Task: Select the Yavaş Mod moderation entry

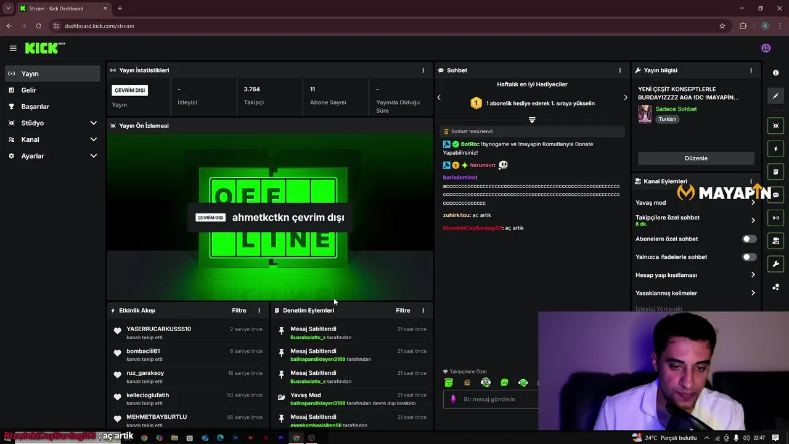Action: (351, 399)
